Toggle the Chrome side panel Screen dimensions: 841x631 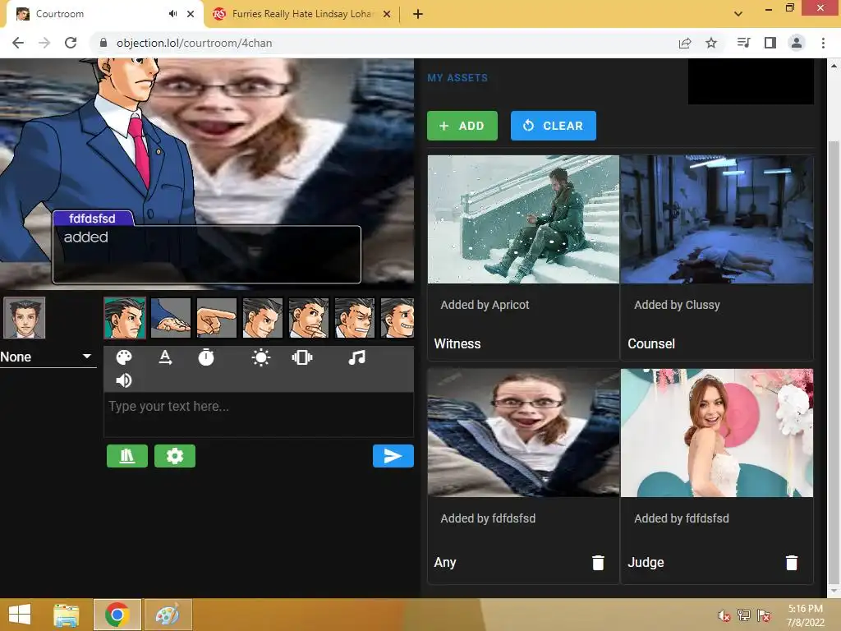[x=770, y=43]
